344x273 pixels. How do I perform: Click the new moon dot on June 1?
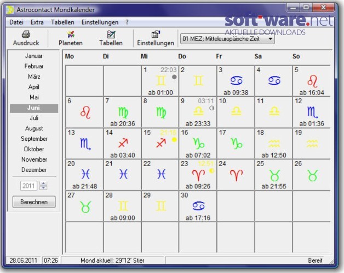tap(174, 77)
